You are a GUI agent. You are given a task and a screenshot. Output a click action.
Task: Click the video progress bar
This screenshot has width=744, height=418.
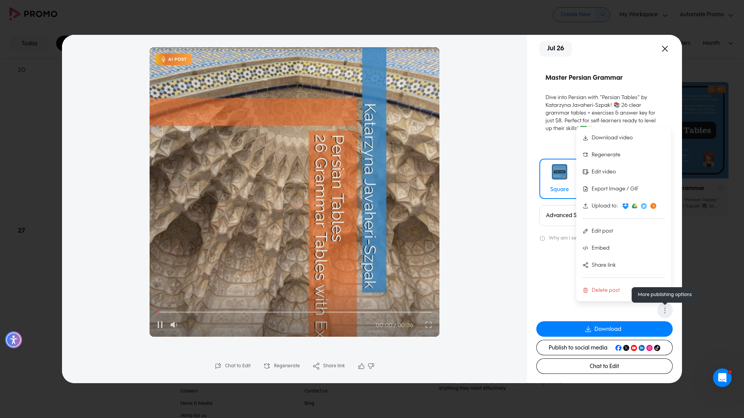coord(294,312)
